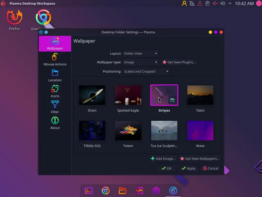The image size is (262, 197).
Task: Select the Talon wallpaper thumbnail
Action: tap(200, 95)
